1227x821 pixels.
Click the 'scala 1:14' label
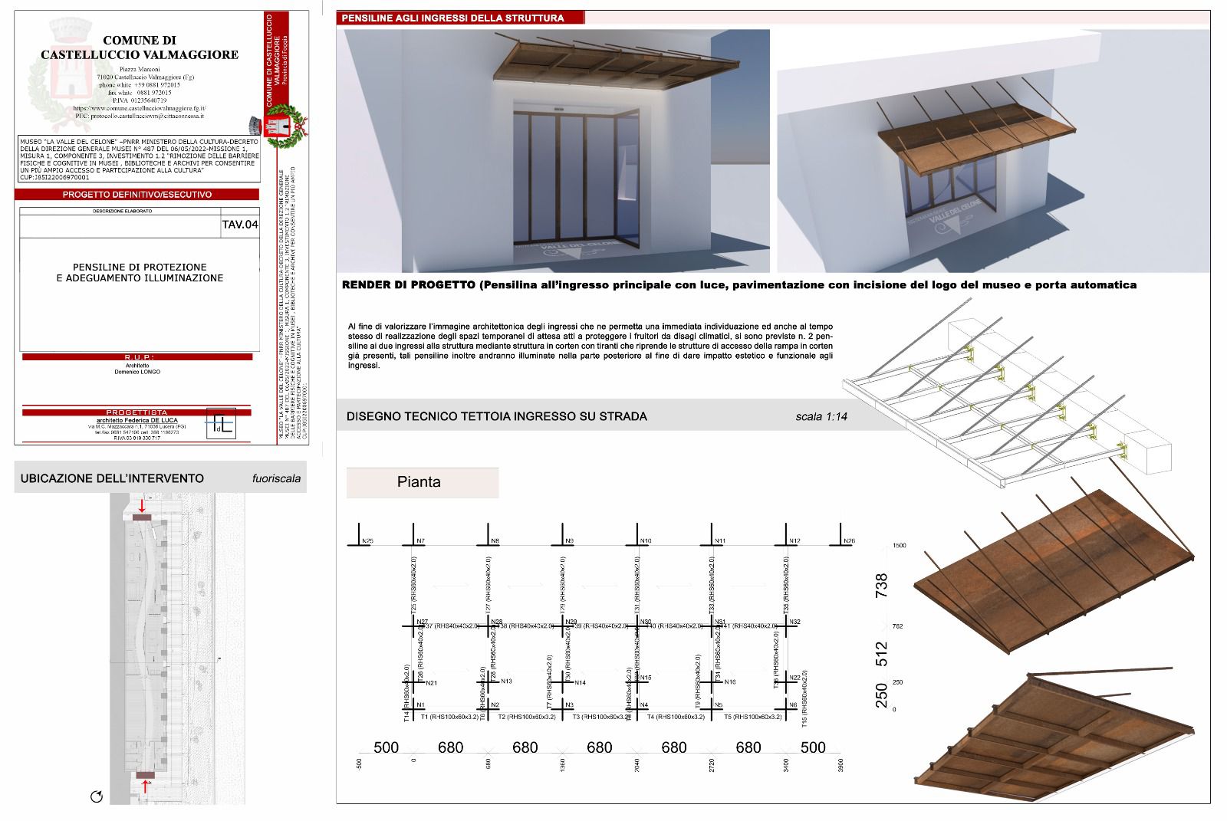coord(821,417)
